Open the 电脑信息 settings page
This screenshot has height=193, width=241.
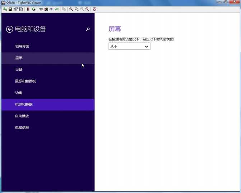pyautogui.click(x=48, y=128)
